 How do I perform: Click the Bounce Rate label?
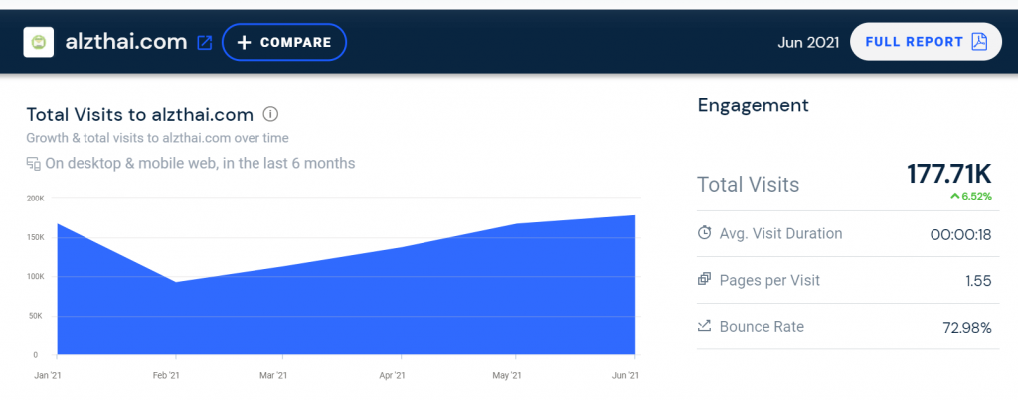click(762, 327)
